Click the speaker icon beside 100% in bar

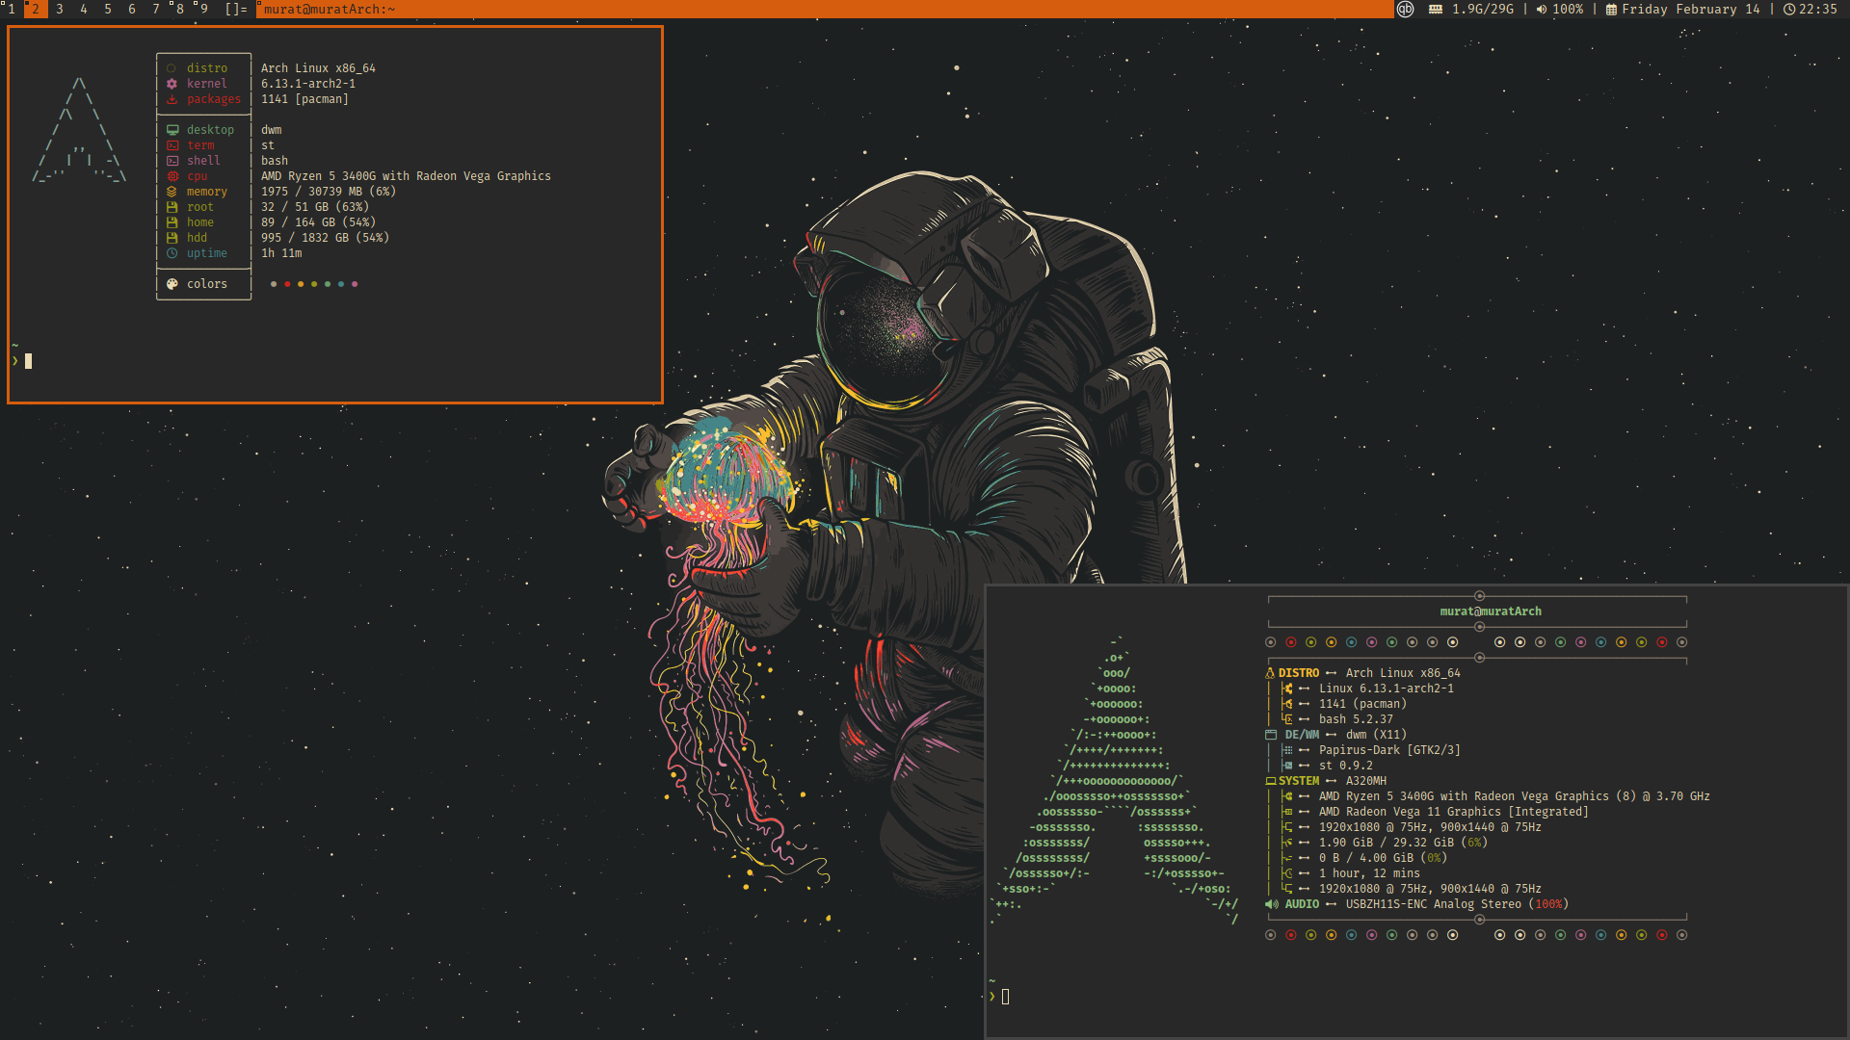tap(1542, 9)
